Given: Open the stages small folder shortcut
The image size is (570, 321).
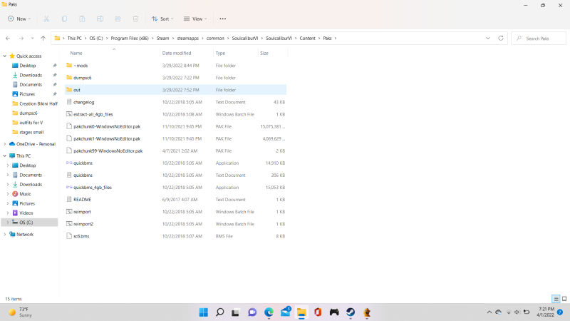Looking at the screenshot, I should 31,132.
